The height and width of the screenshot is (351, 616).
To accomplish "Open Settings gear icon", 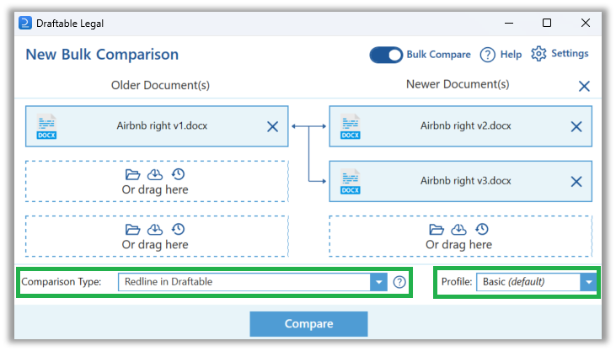I will [538, 54].
